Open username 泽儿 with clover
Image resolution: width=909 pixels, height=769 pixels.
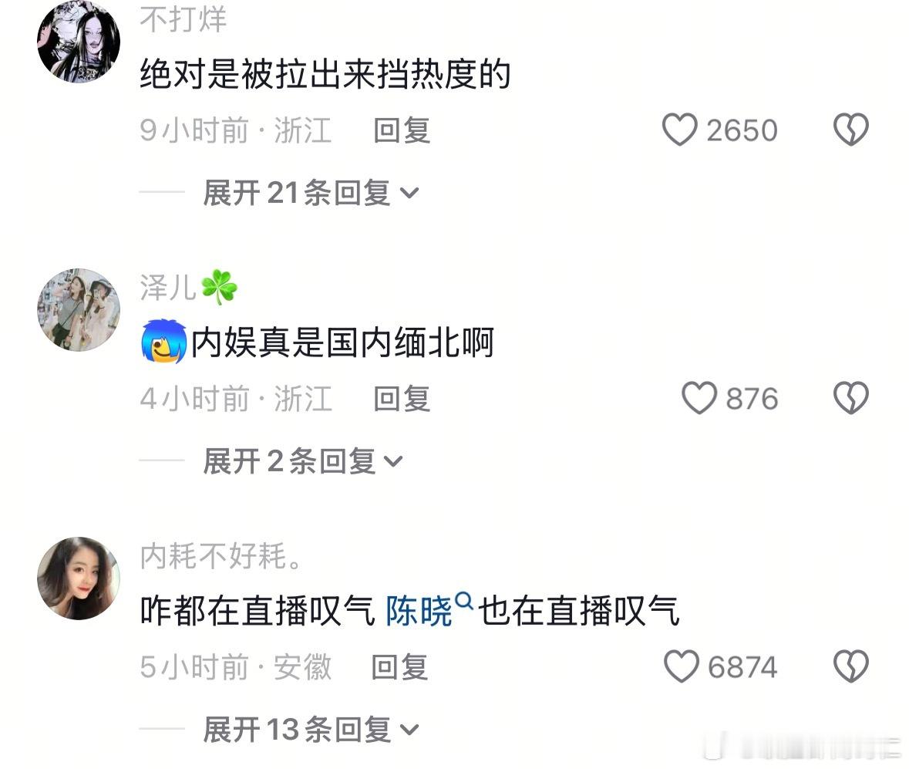point(189,287)
